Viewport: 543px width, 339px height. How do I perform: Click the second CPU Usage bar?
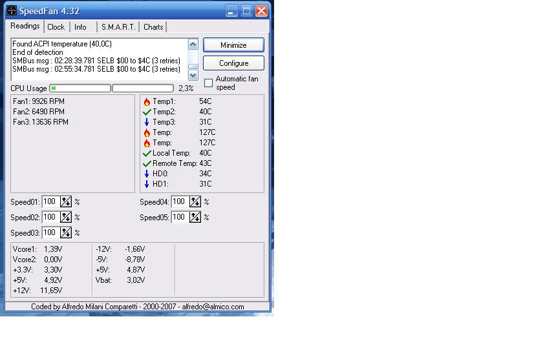tap(143, 88)
